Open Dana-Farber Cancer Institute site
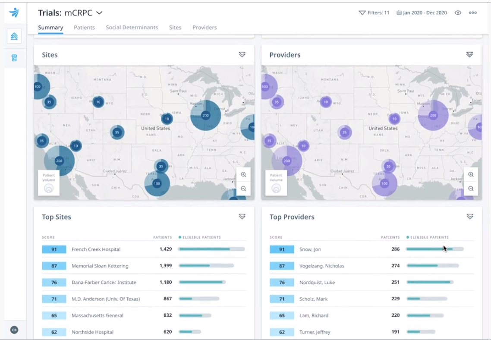 (x=104, y=282)
